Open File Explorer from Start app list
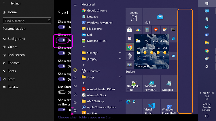Image resolution: width=216 pixels, height=121 pixels. [x=92, y=29]
